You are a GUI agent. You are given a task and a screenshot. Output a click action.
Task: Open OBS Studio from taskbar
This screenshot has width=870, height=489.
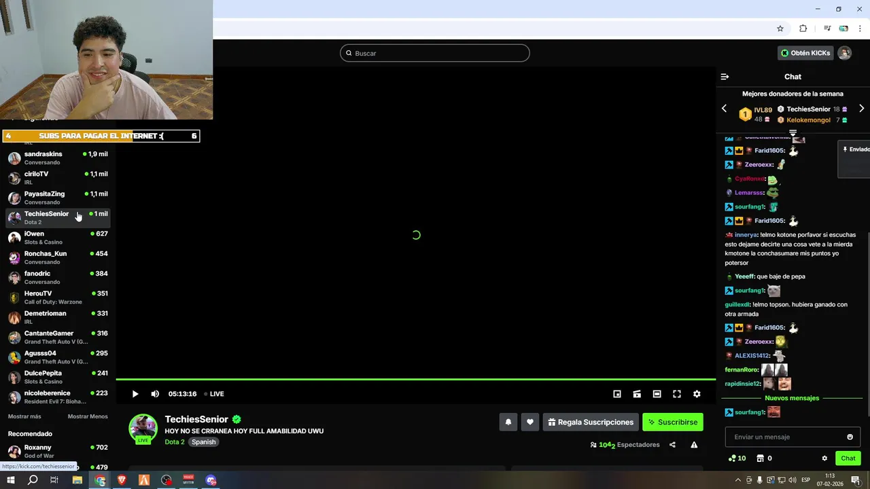tap(167, 480)
